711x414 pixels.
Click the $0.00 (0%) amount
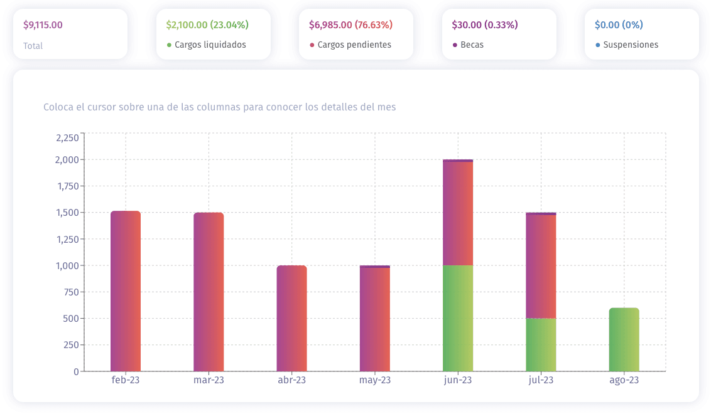(x=619, y=25)
